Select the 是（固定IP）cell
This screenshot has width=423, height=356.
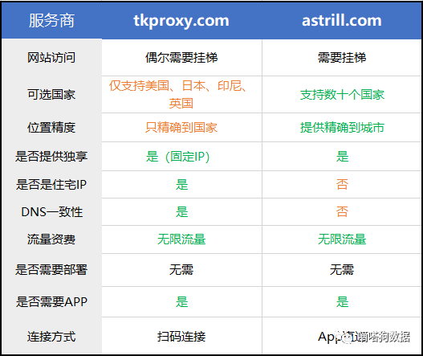click(181, 157)
